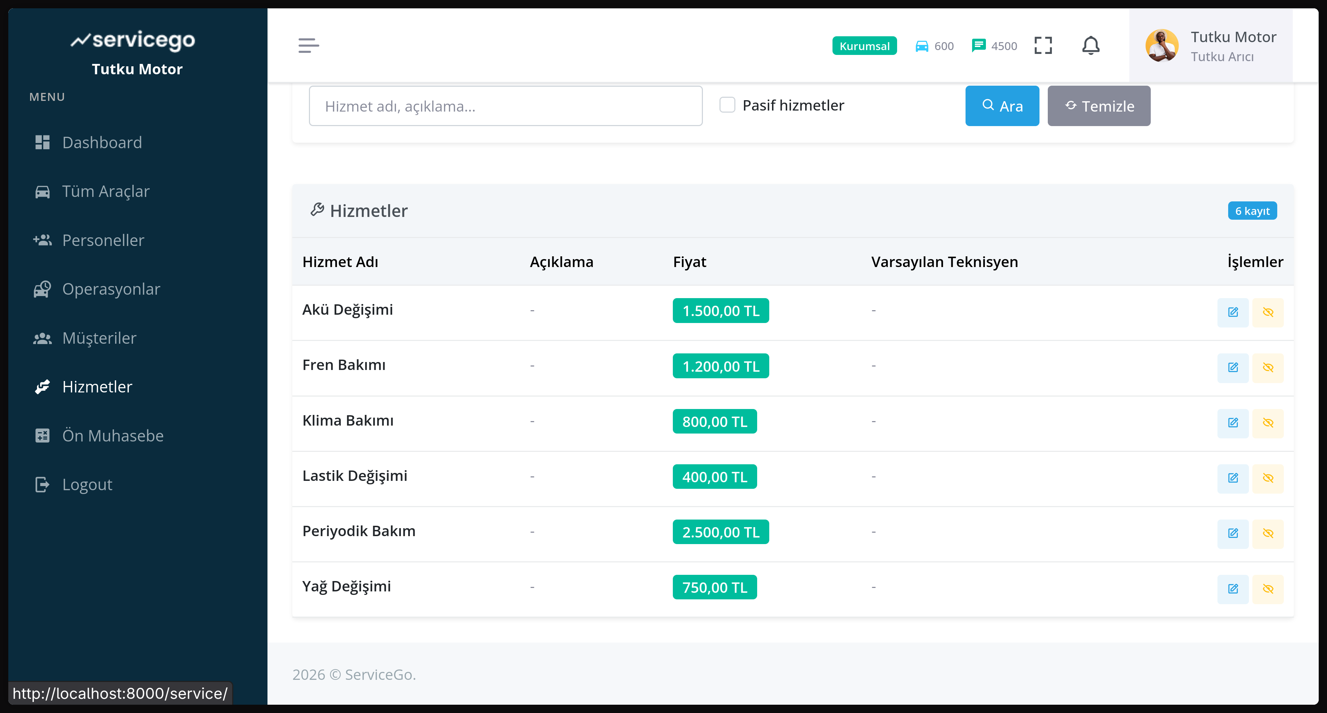Click the service search input field
Screen dimensions: 1327x713
505,106
